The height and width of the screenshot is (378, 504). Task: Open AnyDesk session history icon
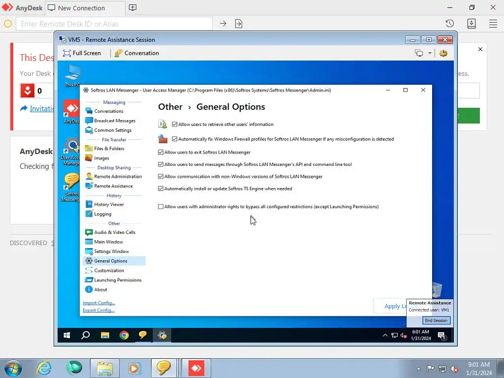(450, 24)
